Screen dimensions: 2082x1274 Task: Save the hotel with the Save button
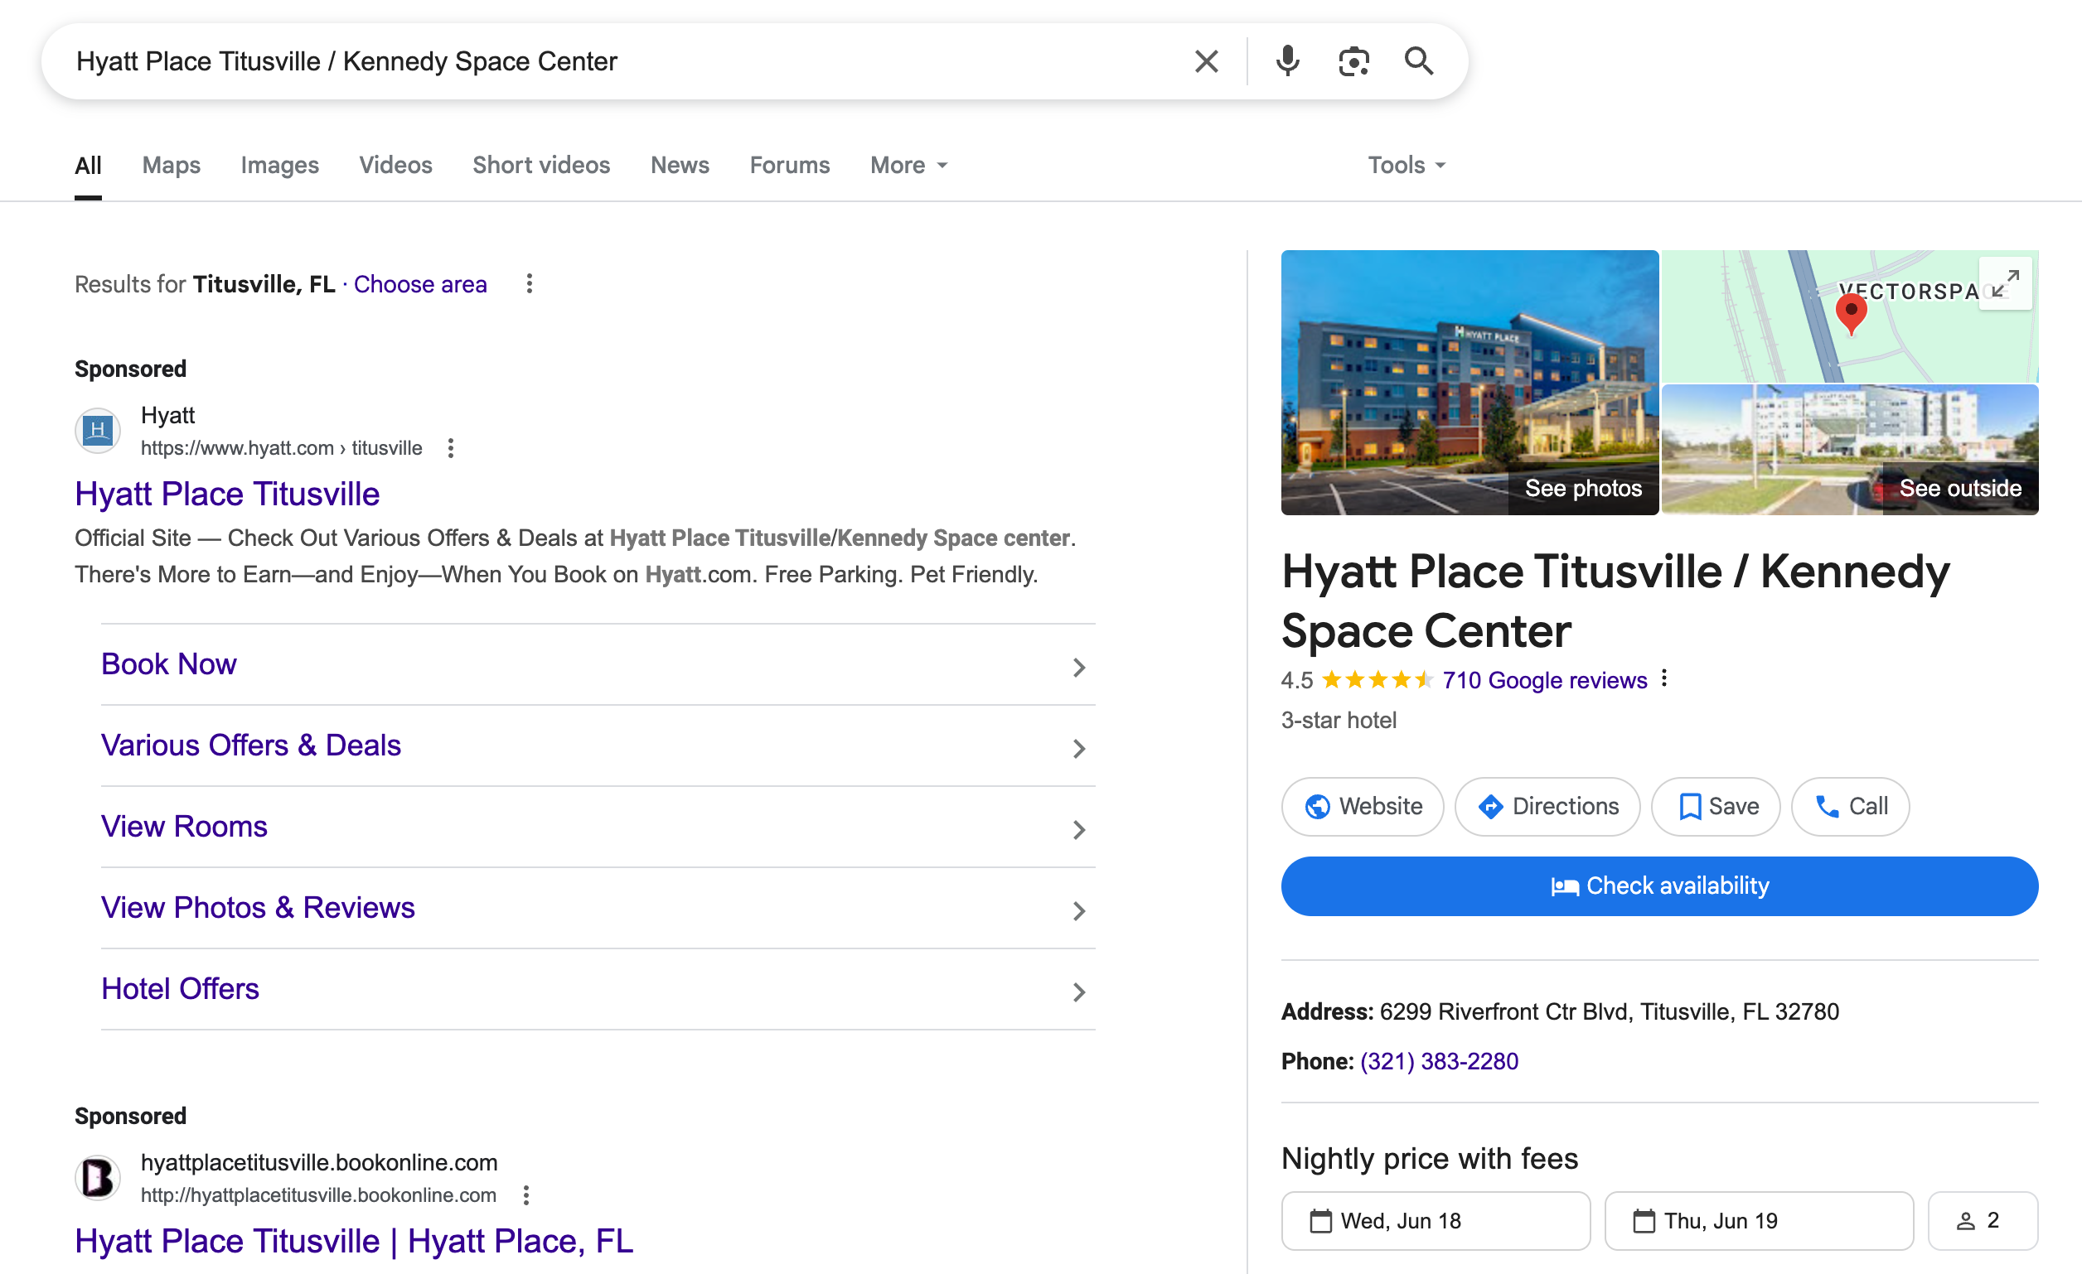tap(1716, 806)
